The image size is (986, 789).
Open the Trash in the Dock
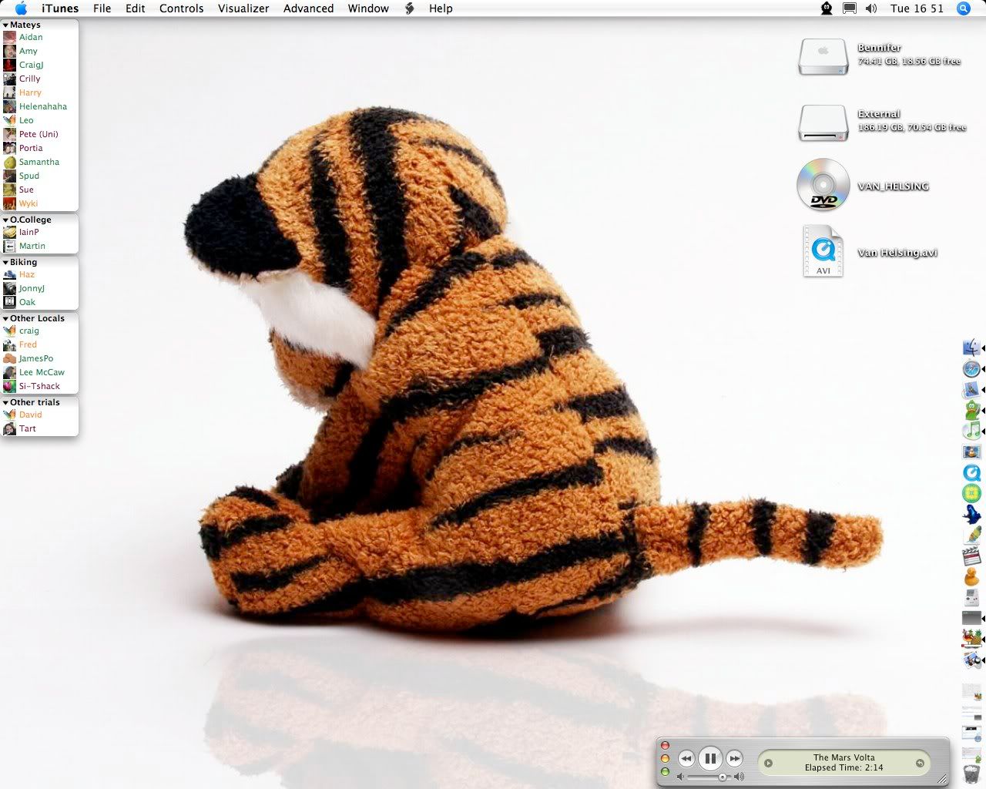point(971,774)
